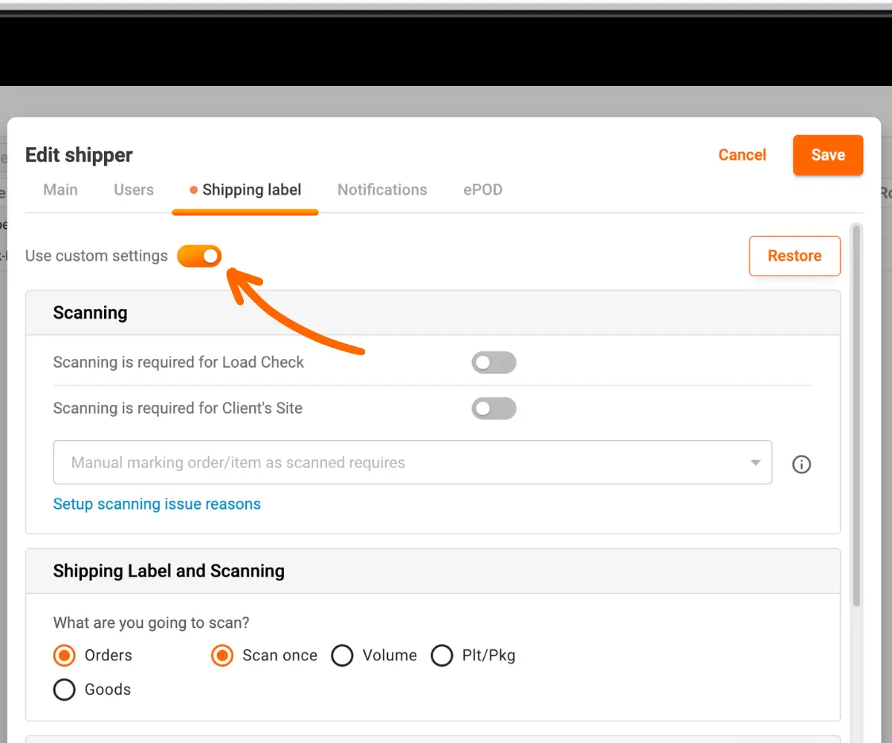Image resolution: width=892 pixels, height=743 pixels.
Task: Click the Restore button
Action: [x=795, y=256]
